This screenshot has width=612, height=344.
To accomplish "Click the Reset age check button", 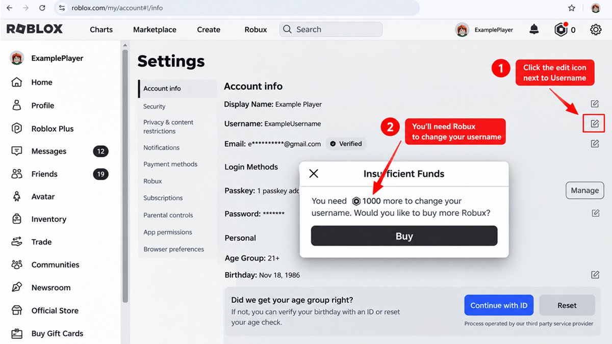I will pyautogui.click(x=567, y=305).
